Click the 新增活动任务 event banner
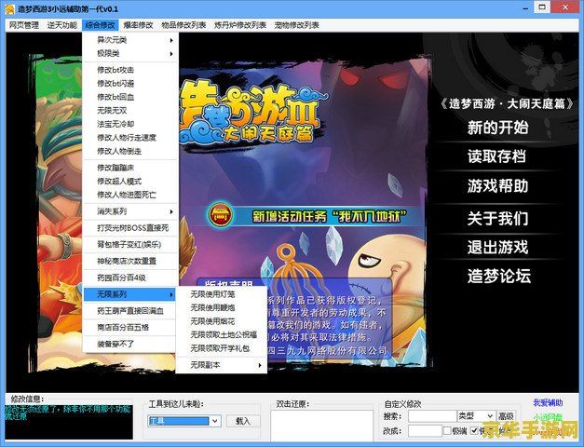The image size is (584, 447). point(315,216)
